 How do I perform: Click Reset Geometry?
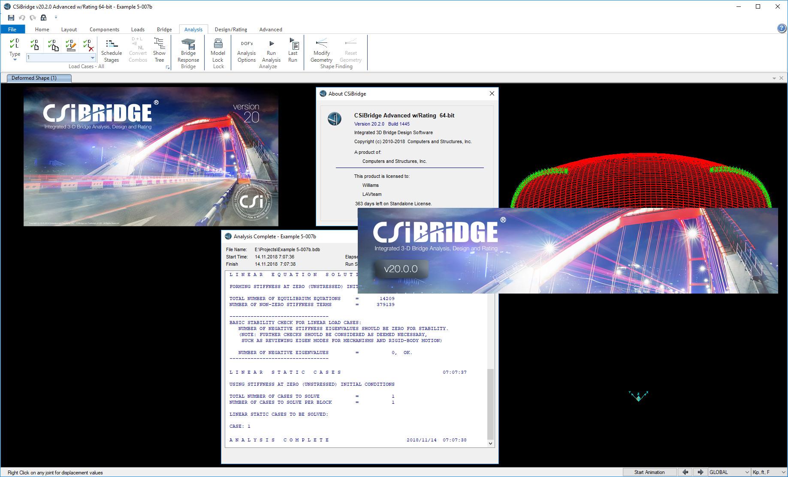click(350, 50)
